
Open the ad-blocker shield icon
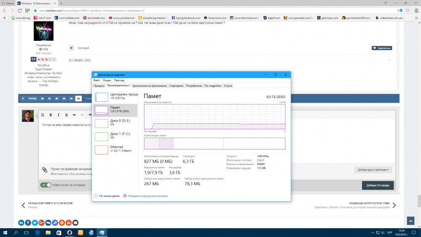[400, 11]
